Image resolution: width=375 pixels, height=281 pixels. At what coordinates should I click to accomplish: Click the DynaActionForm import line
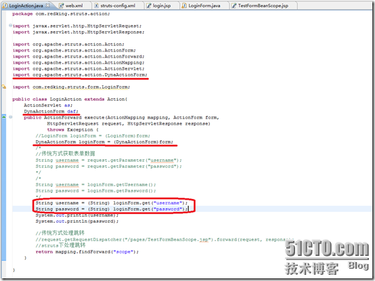[x=80, y=75]
